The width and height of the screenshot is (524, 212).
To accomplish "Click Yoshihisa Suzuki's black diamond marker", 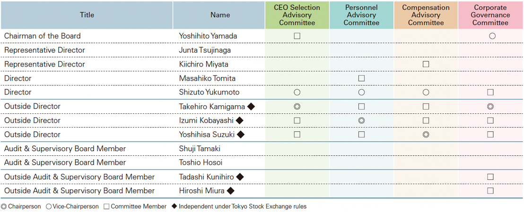I will pos(241,135).
